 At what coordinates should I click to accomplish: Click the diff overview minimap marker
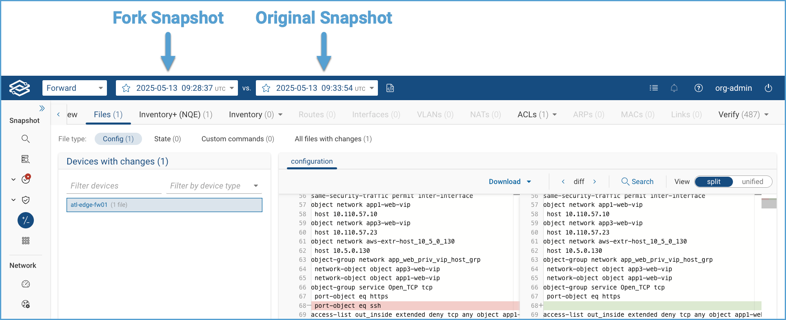point(769,203)
